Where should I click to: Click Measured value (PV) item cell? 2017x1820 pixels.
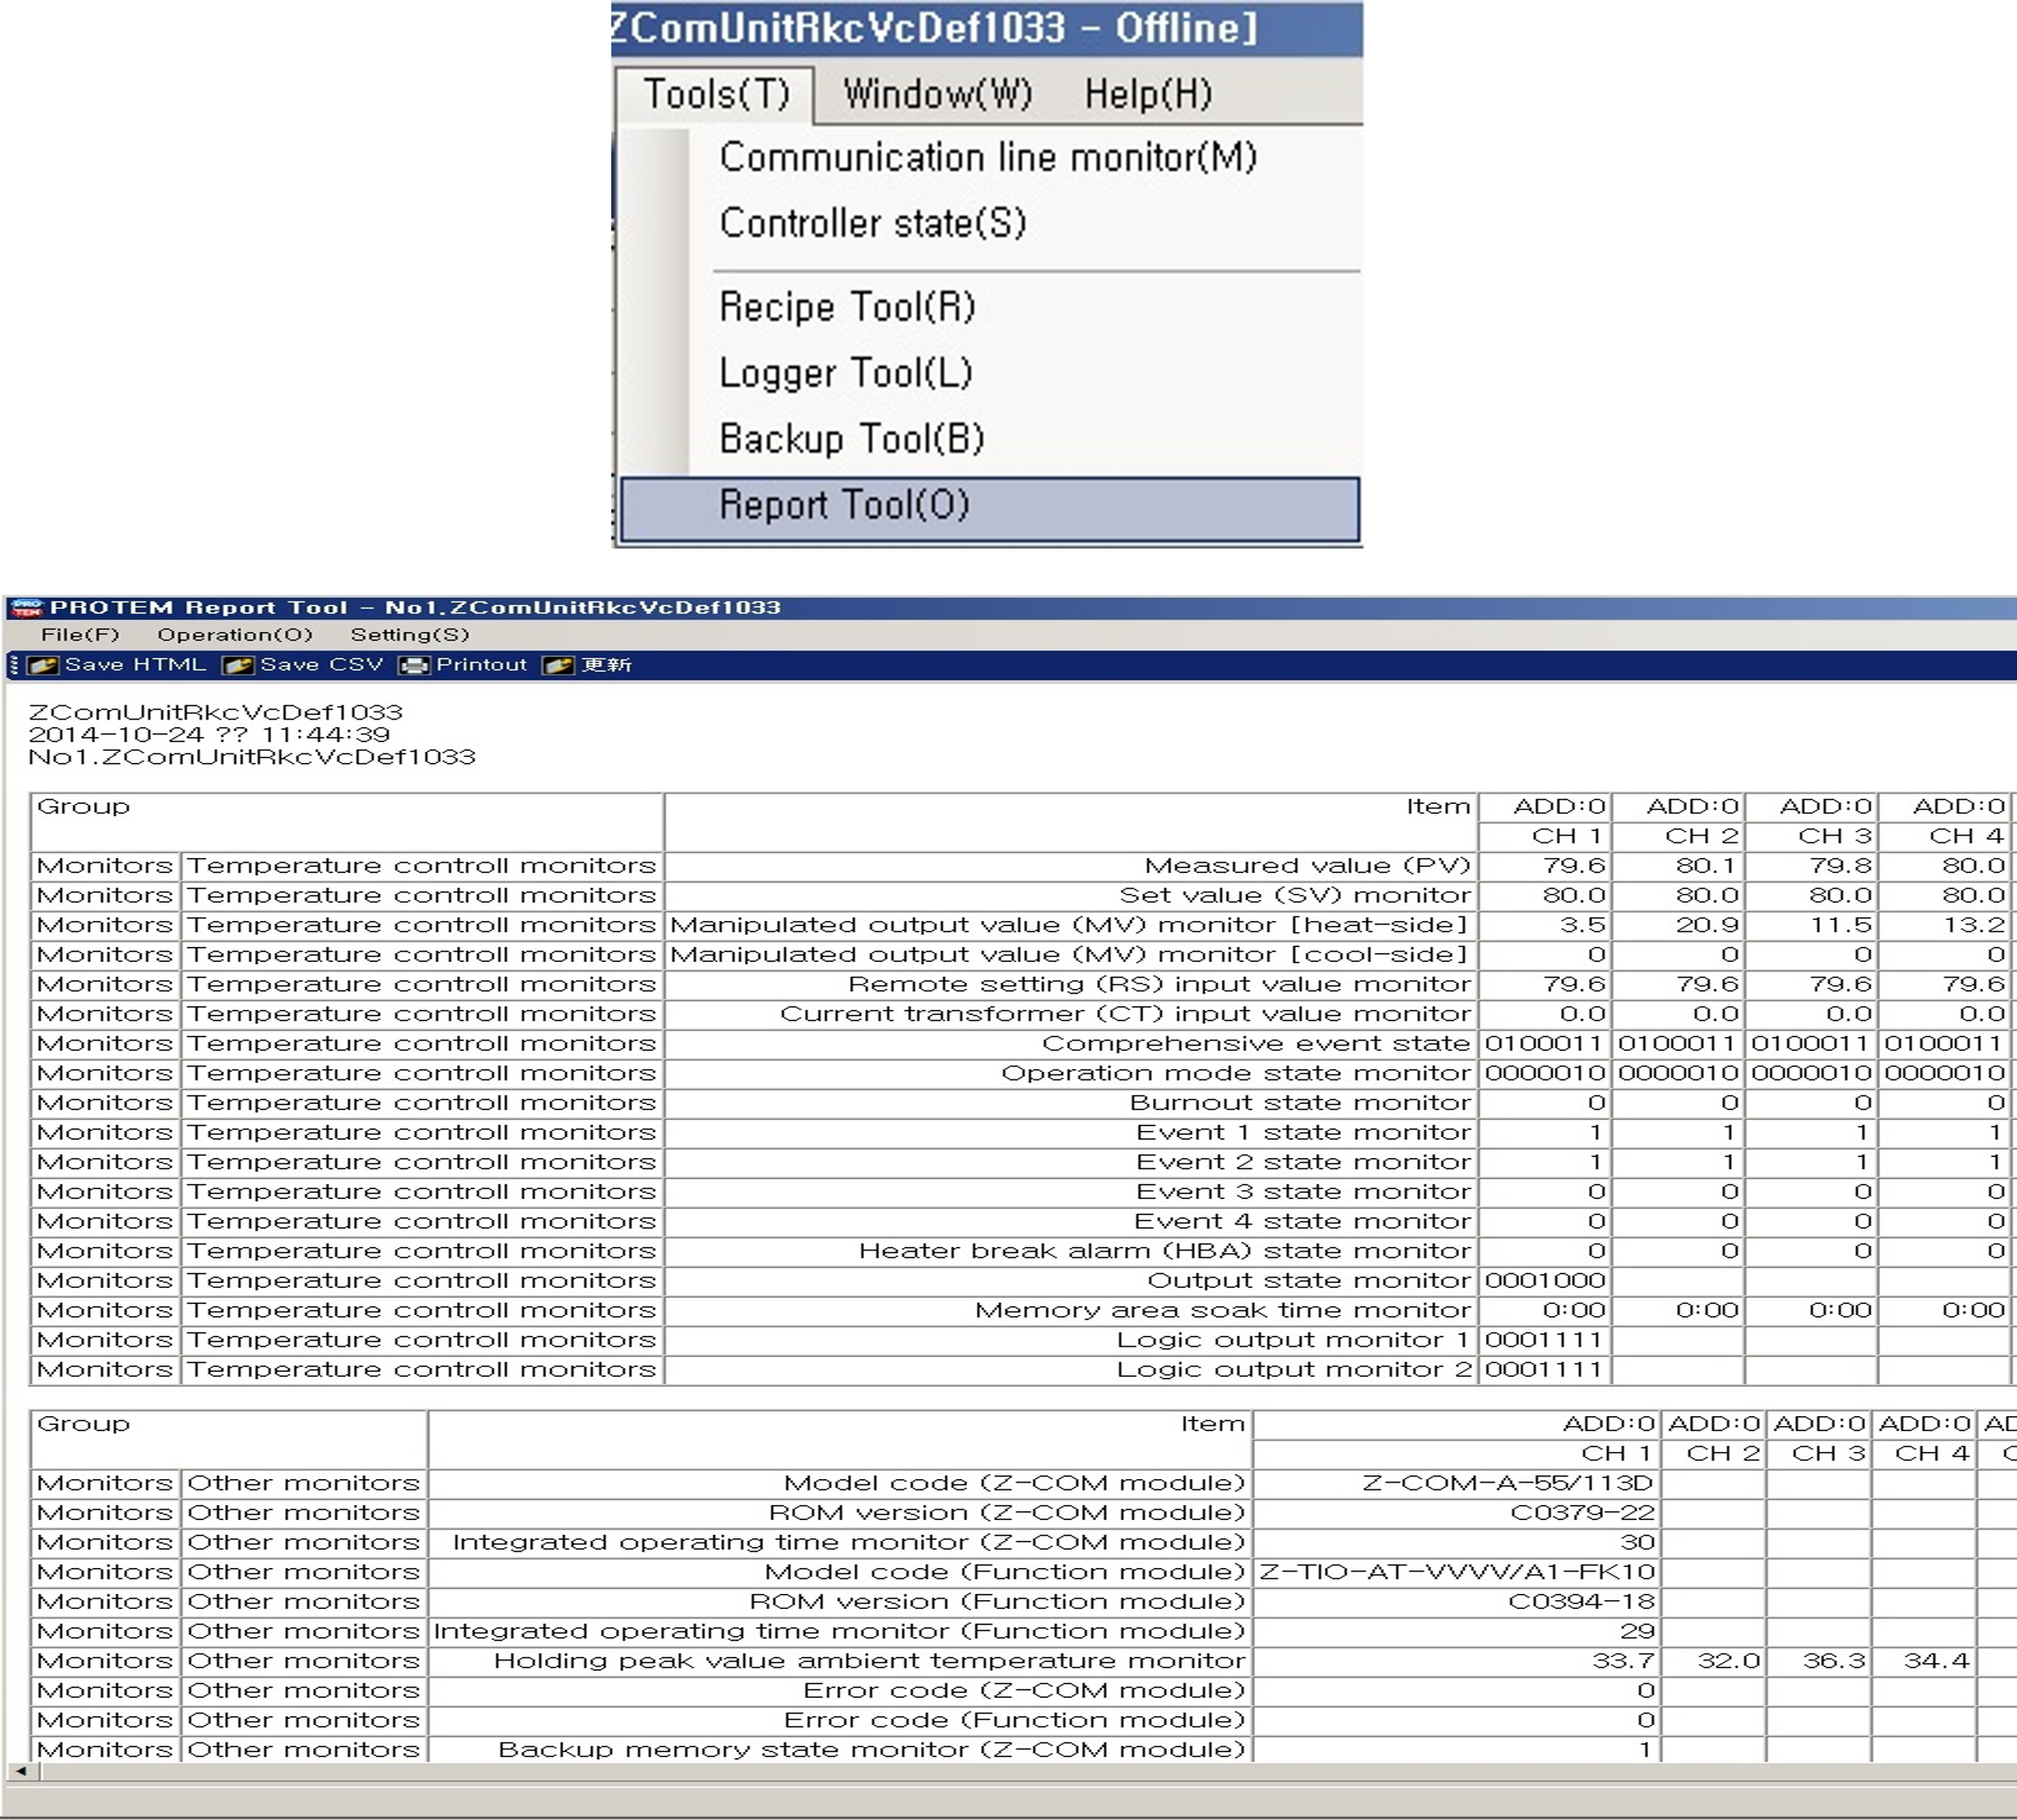pos(1071,865)
